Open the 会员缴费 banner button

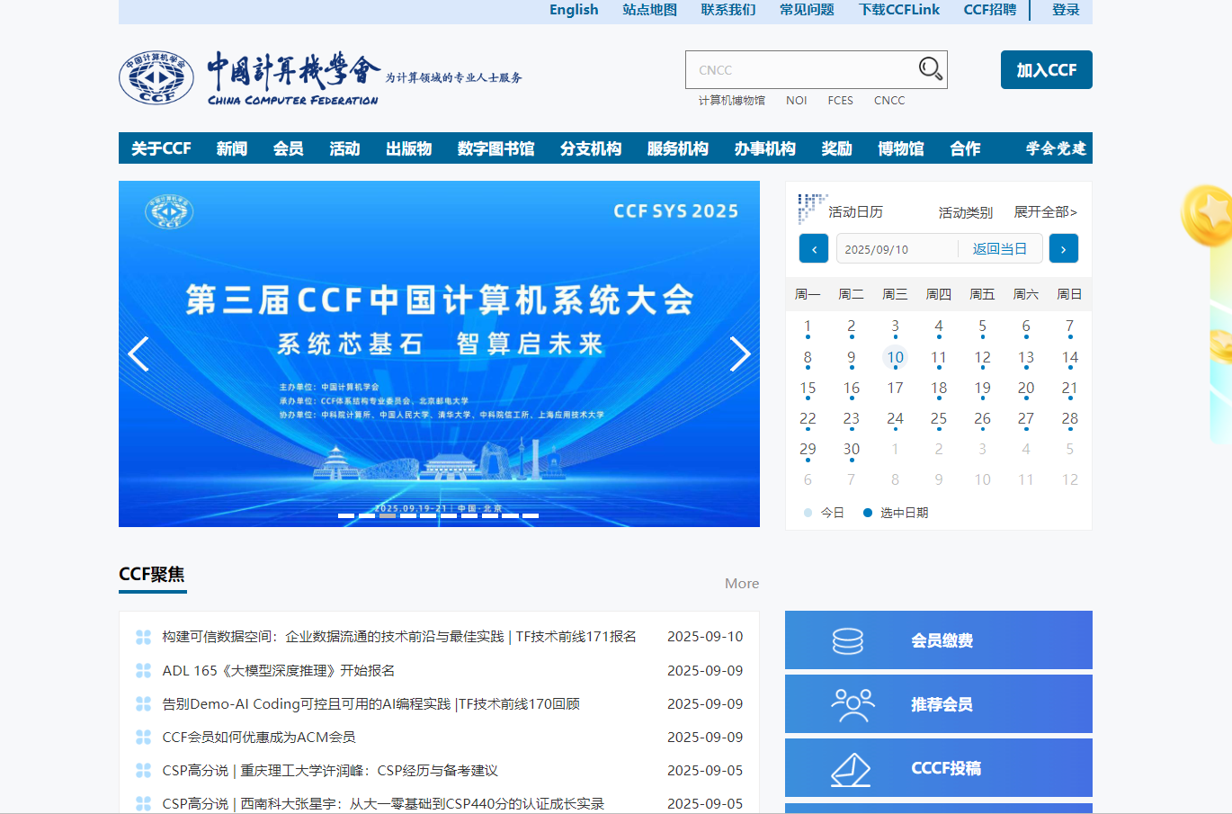[939, 640]
